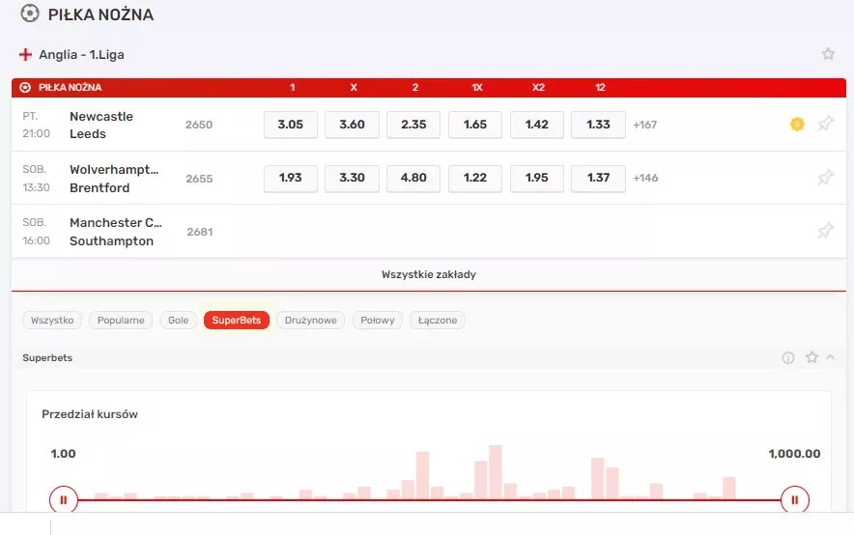Click the Newcastle team name
The image size is (854, 535).
(x=101, y=117)
